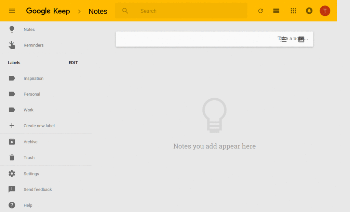Create a new list note icon
The width and height of the screenshot is (350, 212).
pyautogui.click(x=283, y=40)
